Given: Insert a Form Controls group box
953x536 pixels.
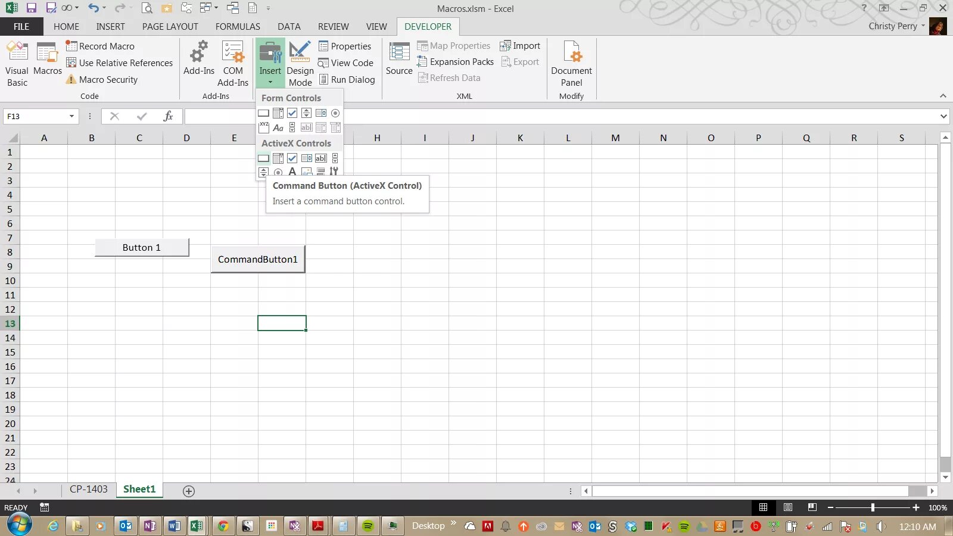Looking at the screenshot, I should 263,127.
